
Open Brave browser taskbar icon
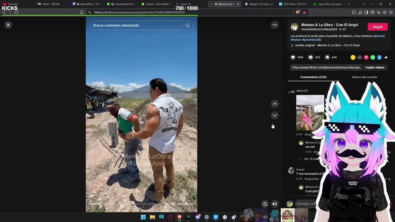[x=180, y=217]
